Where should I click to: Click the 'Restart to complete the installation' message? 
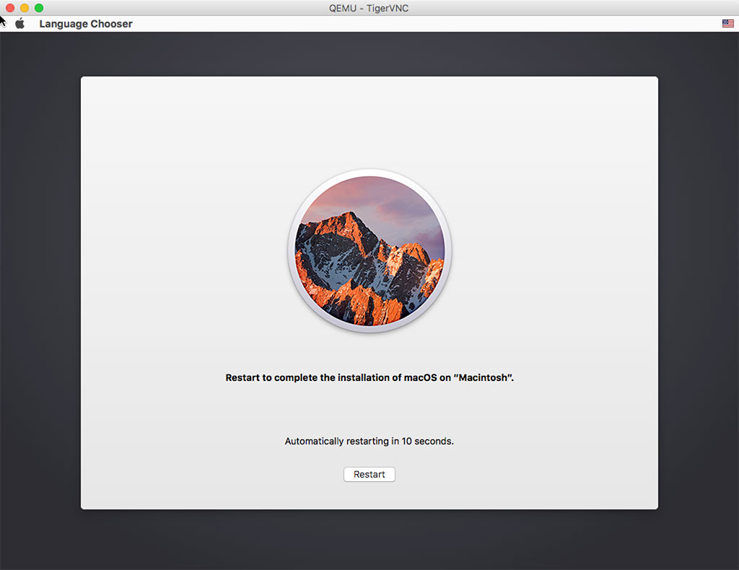(x=369, y=378)
